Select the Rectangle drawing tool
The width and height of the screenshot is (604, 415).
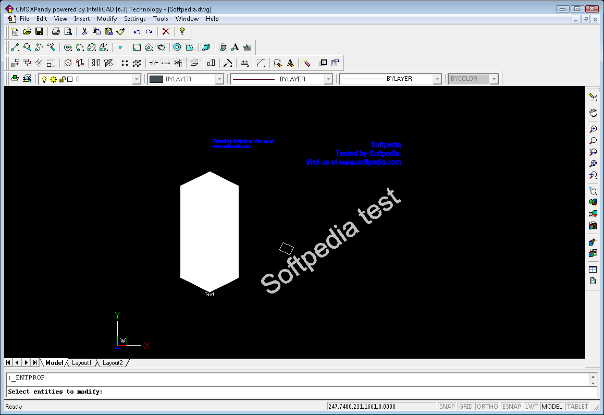(137, 47)
